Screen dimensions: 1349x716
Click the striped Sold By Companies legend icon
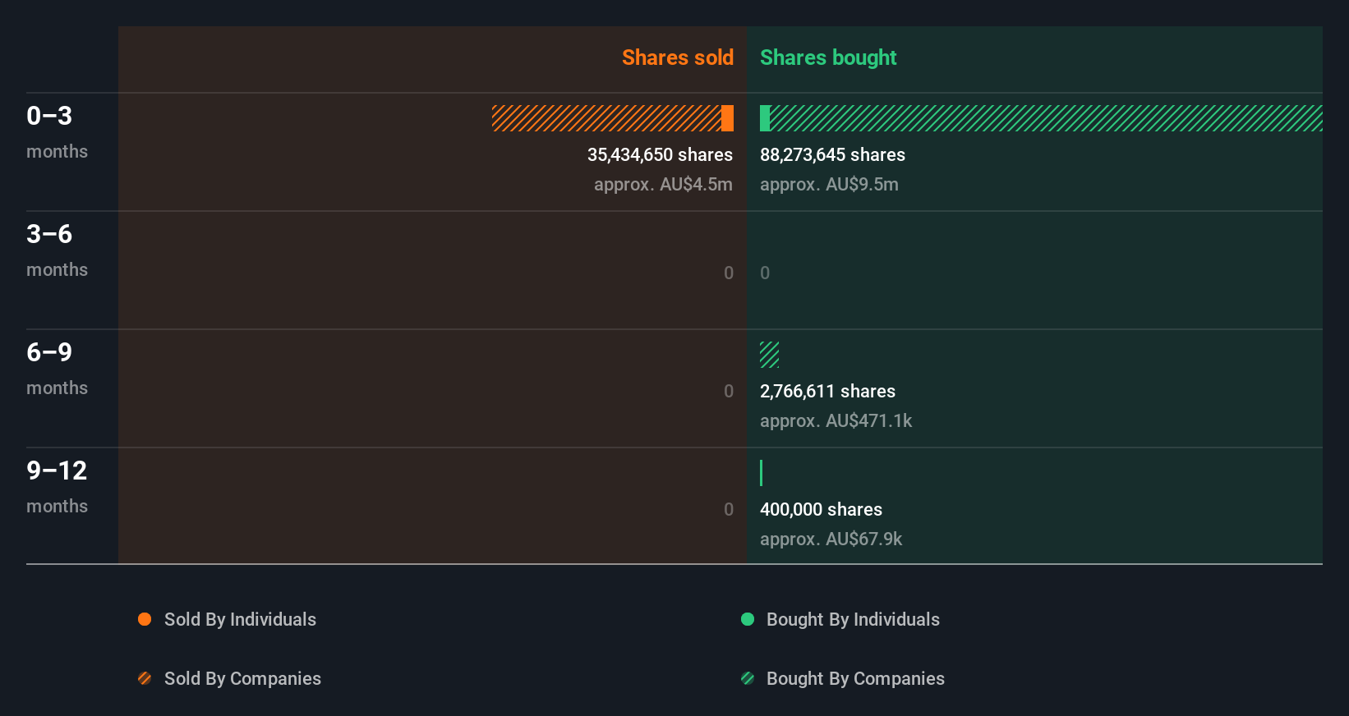145,678
